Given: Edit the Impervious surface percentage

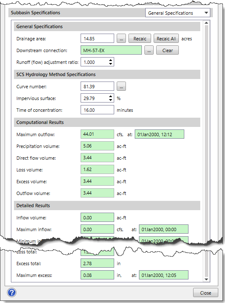Looking at the screenshot, I should click(94, 98).
